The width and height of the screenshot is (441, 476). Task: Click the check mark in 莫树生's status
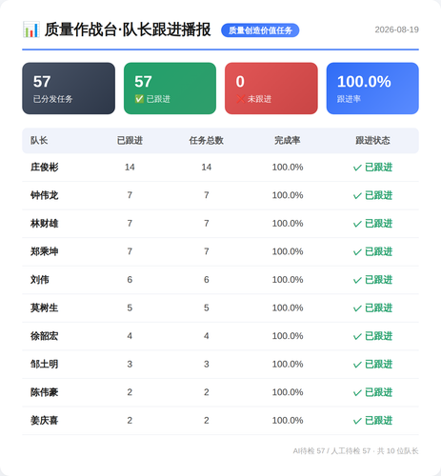coord(357,308)
